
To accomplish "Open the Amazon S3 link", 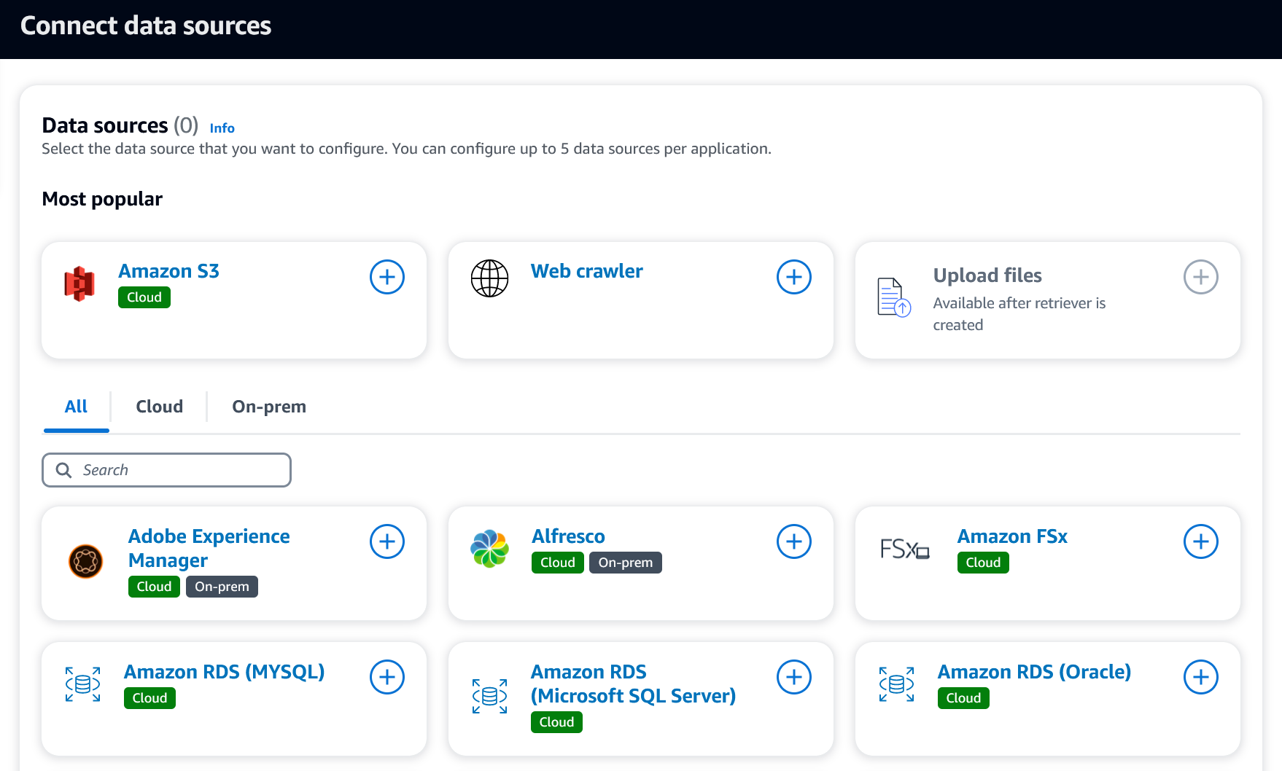I will point(168,271).
